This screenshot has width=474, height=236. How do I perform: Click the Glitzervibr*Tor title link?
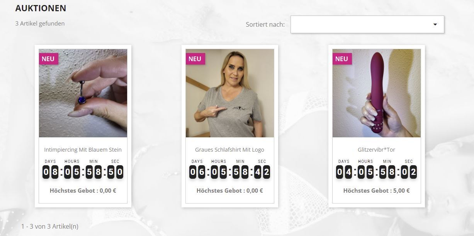click(377, 150)
